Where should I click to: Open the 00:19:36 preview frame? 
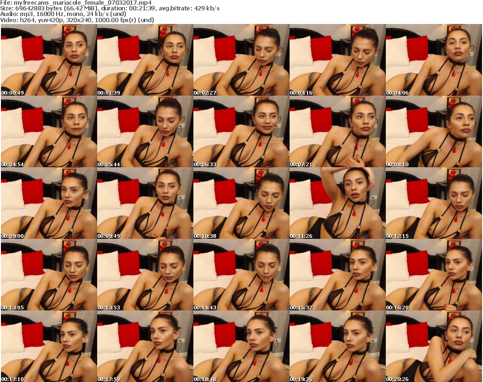tap(337, 346)
